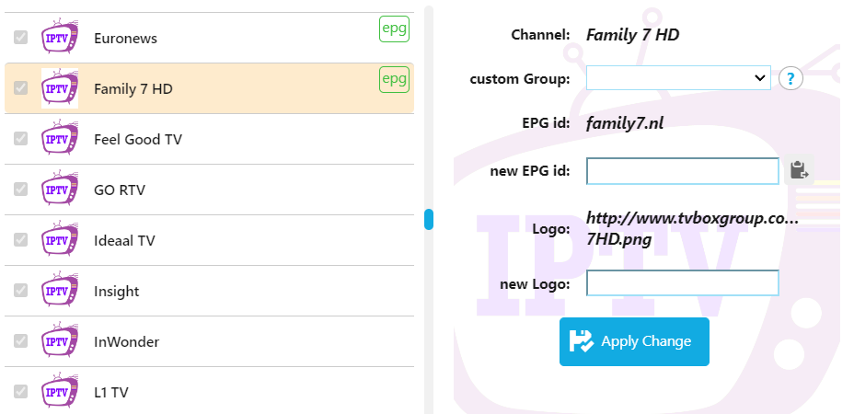854x414 pixels.
Task: Select the Feel Good TV channel row
Action: (209, 139)
